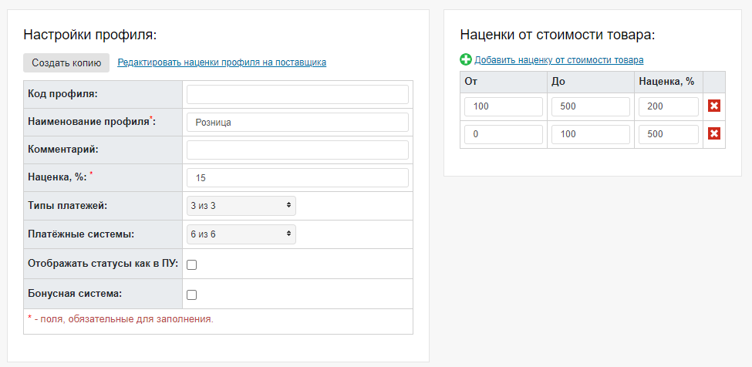Open 'Редактировать наценки профиля на поставщика' link
The height and width of the screenshot is (367, 752).
(x=221, y=62)
